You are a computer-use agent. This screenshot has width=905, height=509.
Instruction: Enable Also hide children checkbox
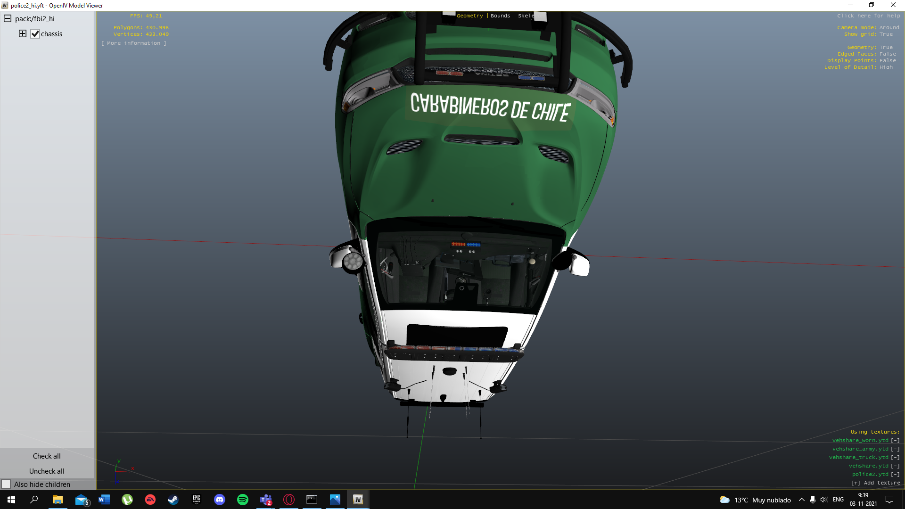tap(6, 484)
